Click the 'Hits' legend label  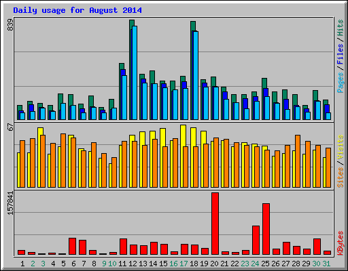click(341, 28)
